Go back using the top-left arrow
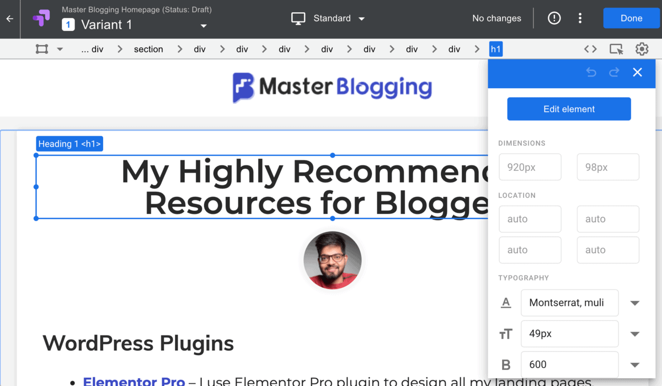 [x=9, y=19]
